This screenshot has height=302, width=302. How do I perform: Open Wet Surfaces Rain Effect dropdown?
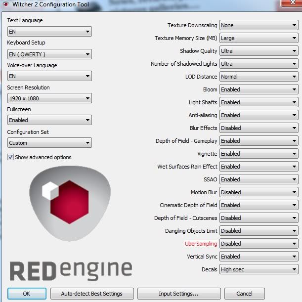tap(259, 167)
